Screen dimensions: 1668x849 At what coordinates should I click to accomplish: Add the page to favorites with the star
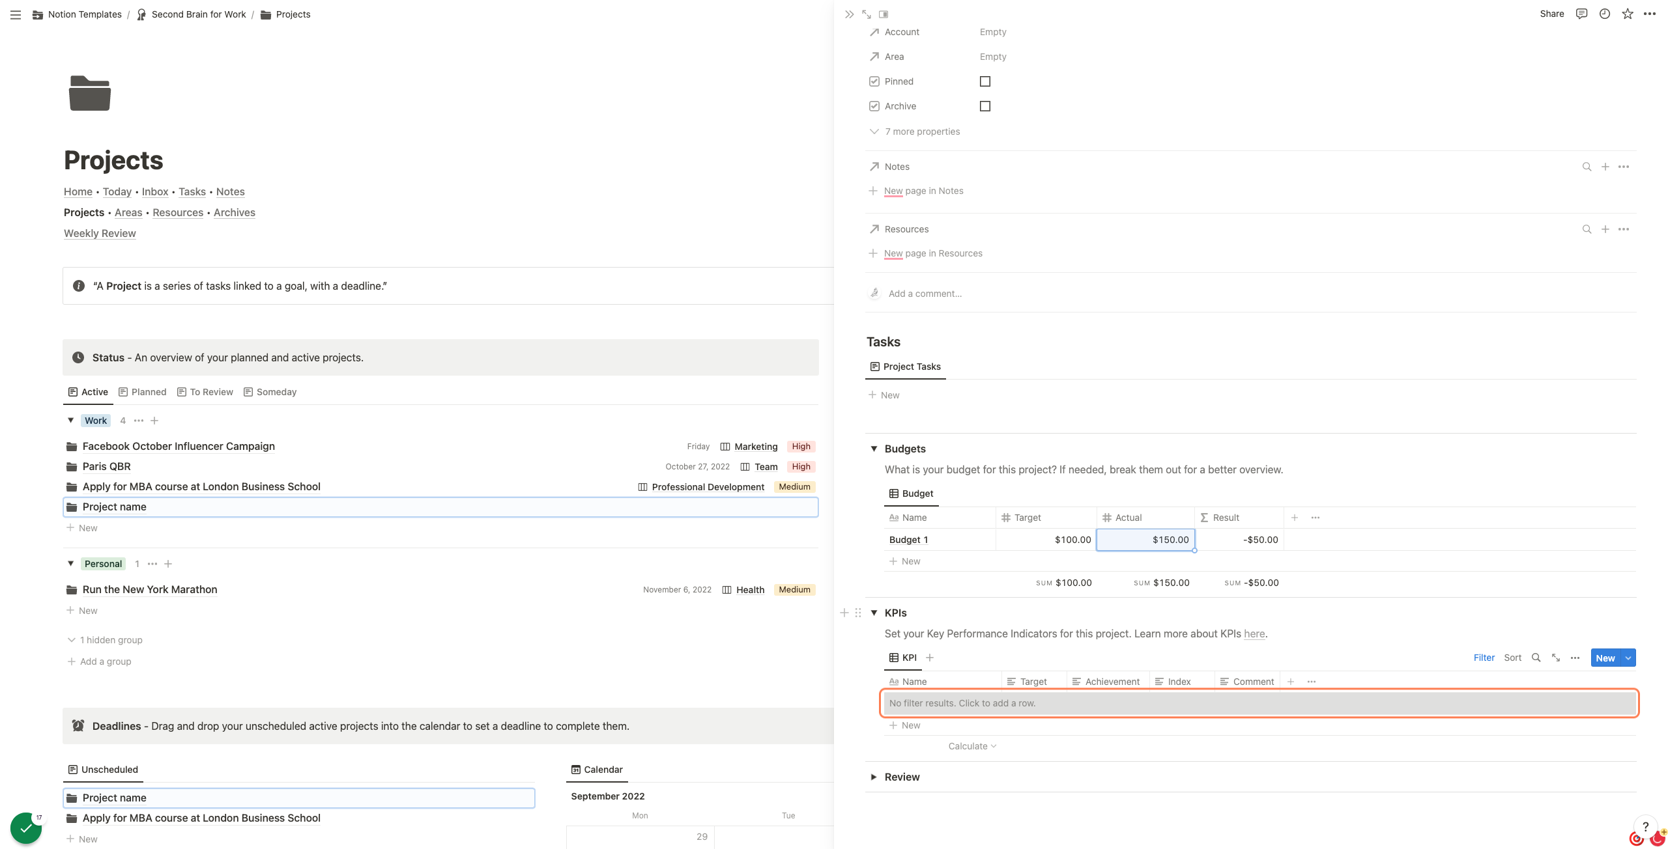point(1628,14)
